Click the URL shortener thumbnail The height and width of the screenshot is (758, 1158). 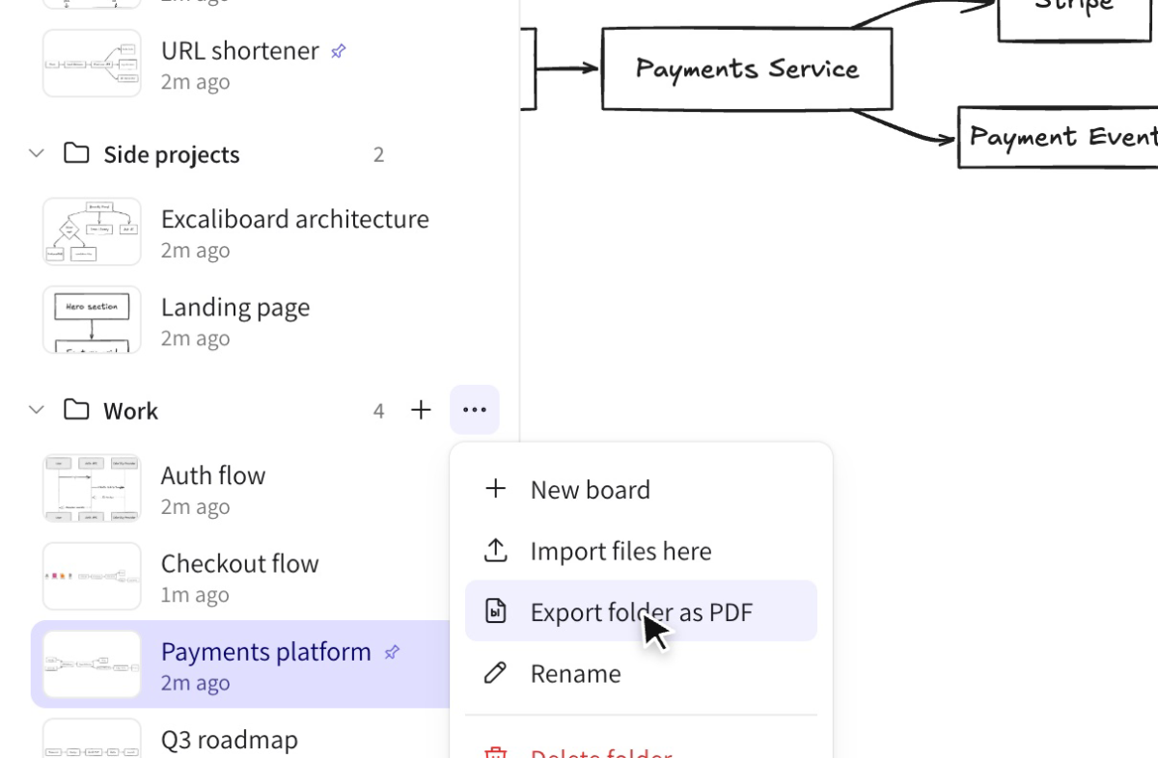coord(92,64)
